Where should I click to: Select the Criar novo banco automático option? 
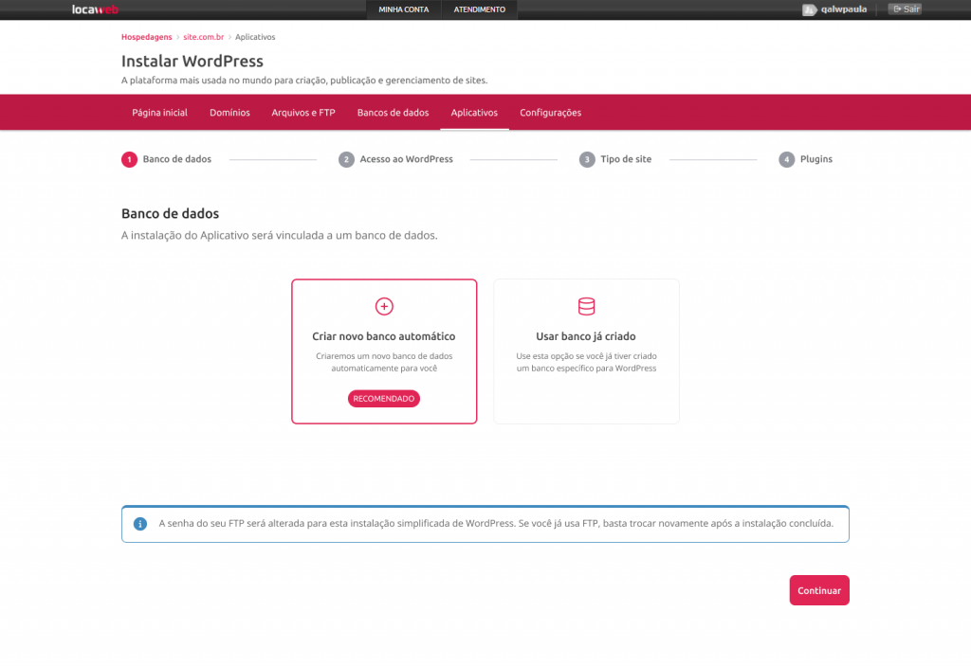384,351
